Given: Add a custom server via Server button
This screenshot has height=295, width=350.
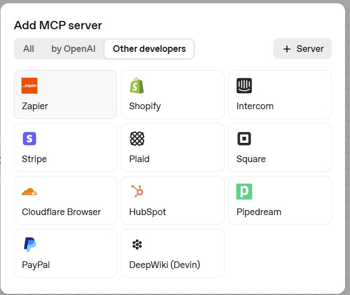Looking at the screenshot, I should [303, 49].
